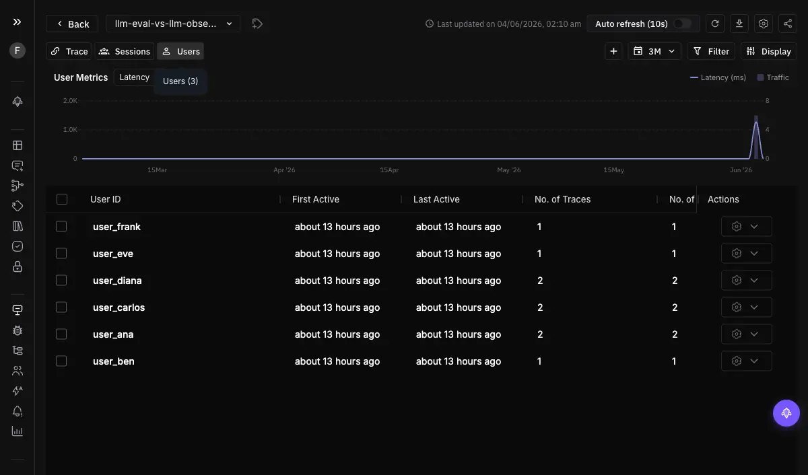Image resolution: width=808 pixels, height=475 pixels.
Task: Sort by the User ID column header
Action: 106,199
